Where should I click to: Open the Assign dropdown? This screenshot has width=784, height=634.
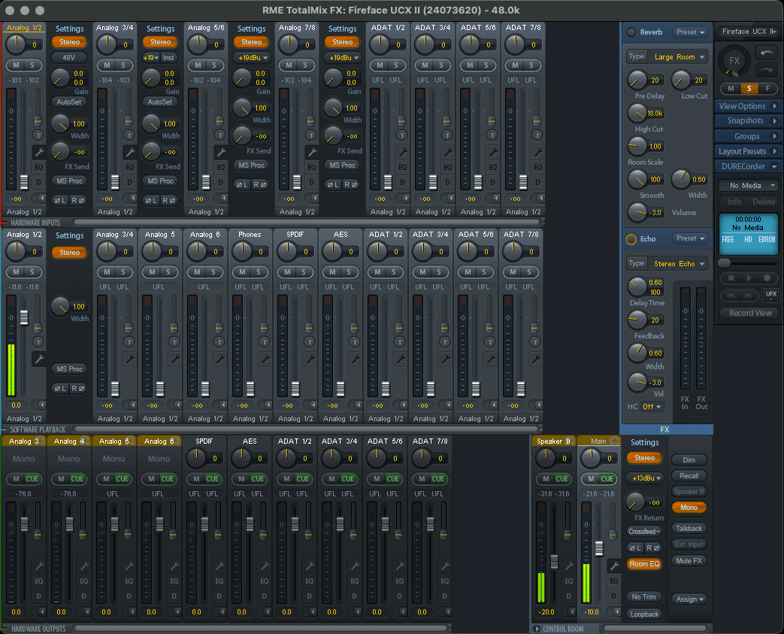[x=690, y=599]
